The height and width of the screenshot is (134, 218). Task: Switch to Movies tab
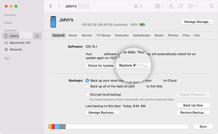87,35
